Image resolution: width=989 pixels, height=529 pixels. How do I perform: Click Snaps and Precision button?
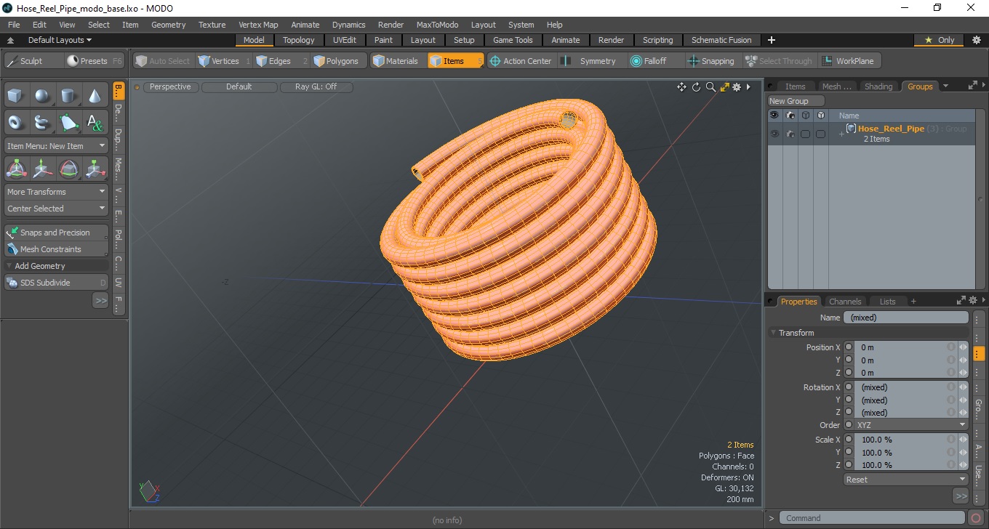tap(57, 233)
